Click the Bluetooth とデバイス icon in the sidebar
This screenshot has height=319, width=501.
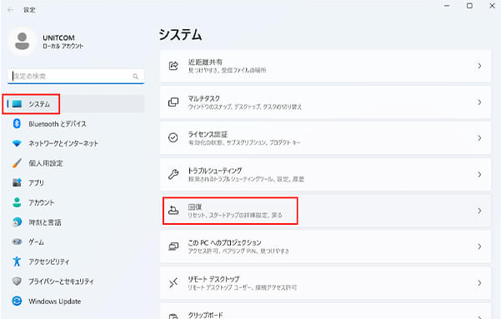click(x=17, y=123)
